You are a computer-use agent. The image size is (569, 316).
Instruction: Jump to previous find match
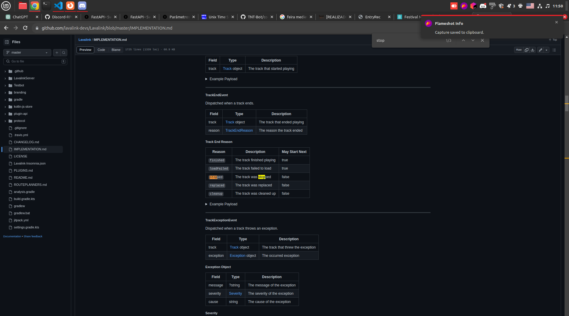coord(463,41)
